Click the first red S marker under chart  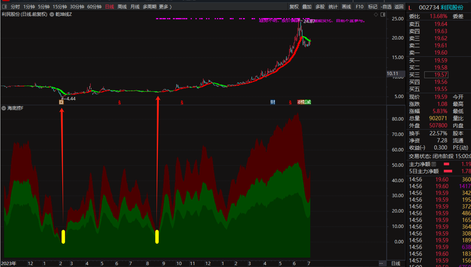click(x=119, y=102)
